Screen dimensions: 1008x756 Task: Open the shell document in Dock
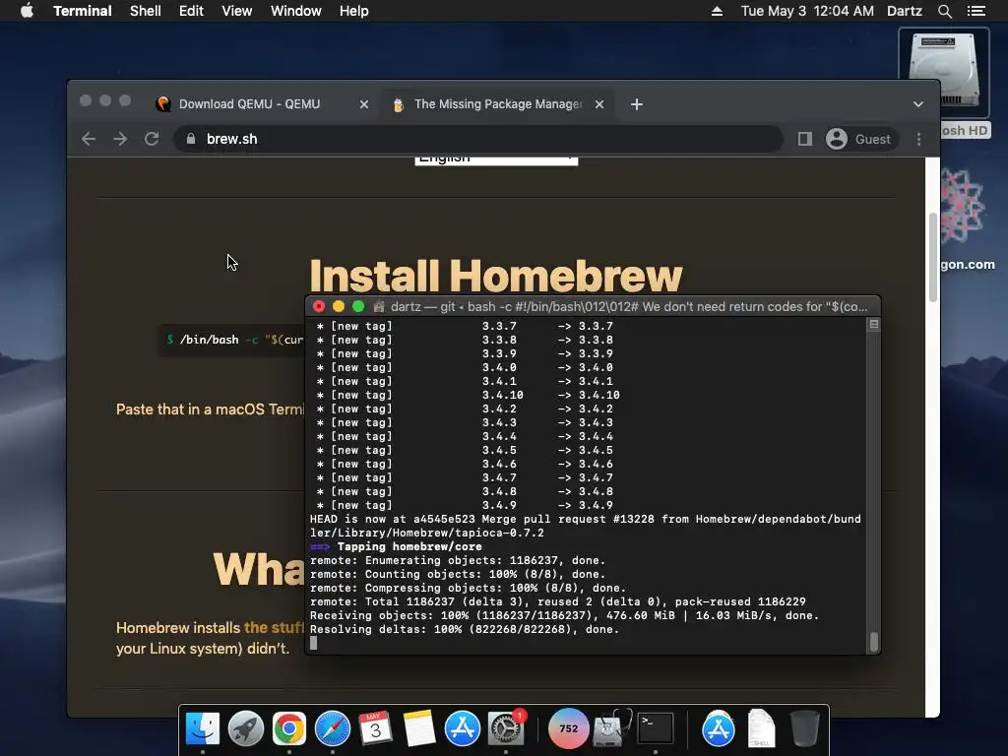(761, 728)
